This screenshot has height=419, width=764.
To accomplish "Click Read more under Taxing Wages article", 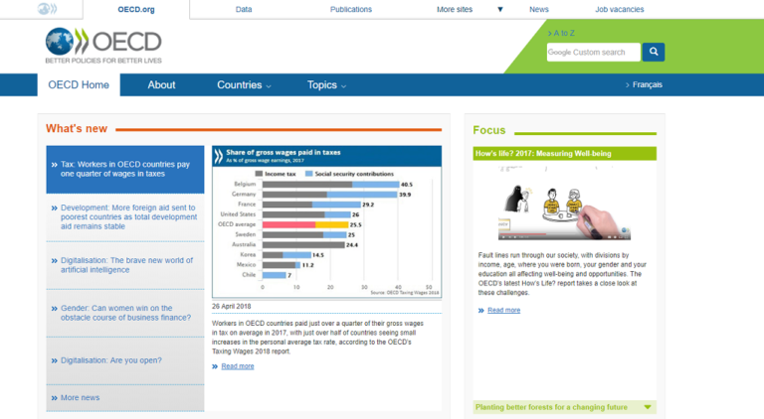I will (x=238, y=366).
